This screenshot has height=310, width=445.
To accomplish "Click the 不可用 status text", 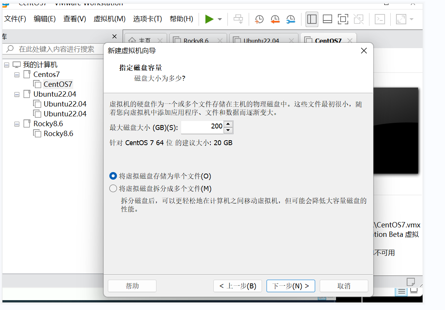I will [x=384, y=253].
